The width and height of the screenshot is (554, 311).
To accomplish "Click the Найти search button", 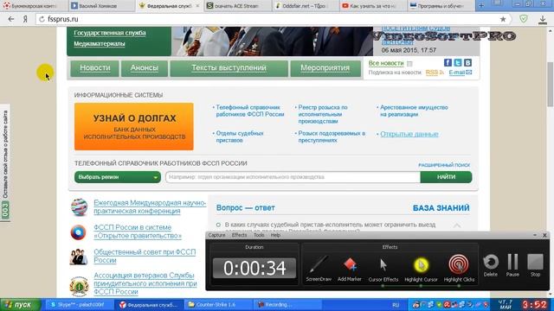I will (446, 177).
